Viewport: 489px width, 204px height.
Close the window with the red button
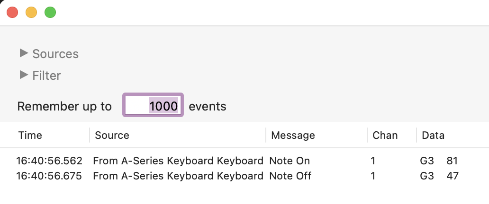(x=13, y=13)
